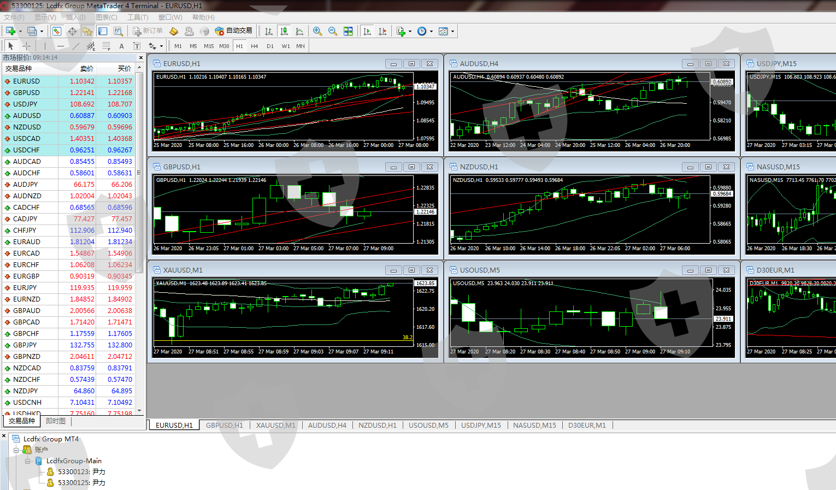Click the signals broadcast icon in toolbar
Image resolution: width=836 pixels, height=490 pixels.
[x=204, y=31]
